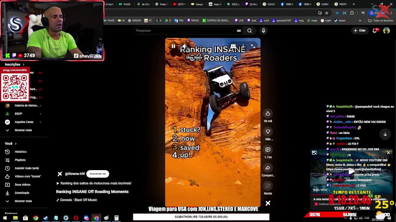Enter fullscreen on the Shorts player
396x222 pixels.
253,46
